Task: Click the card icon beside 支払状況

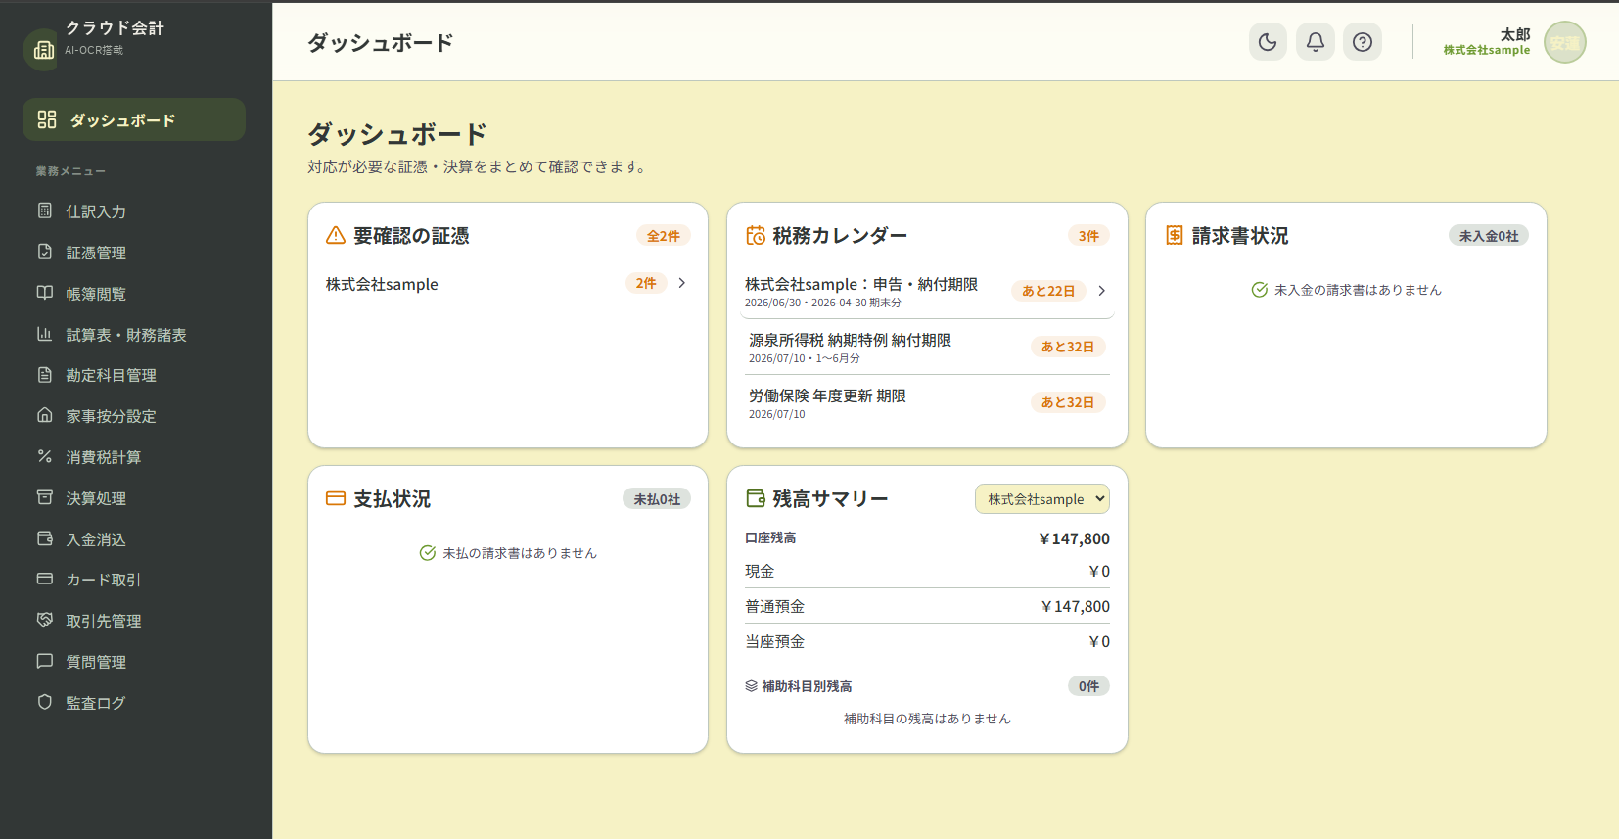Action: click(x=336, y=498)
